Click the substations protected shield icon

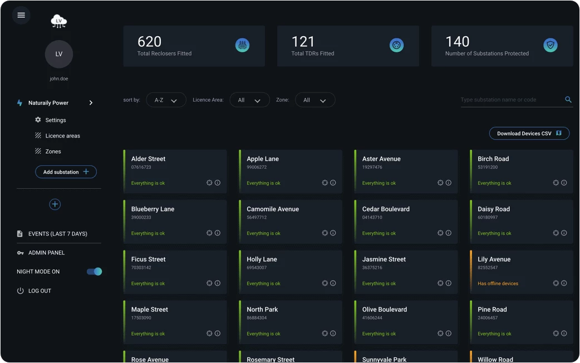click(550, 45)
